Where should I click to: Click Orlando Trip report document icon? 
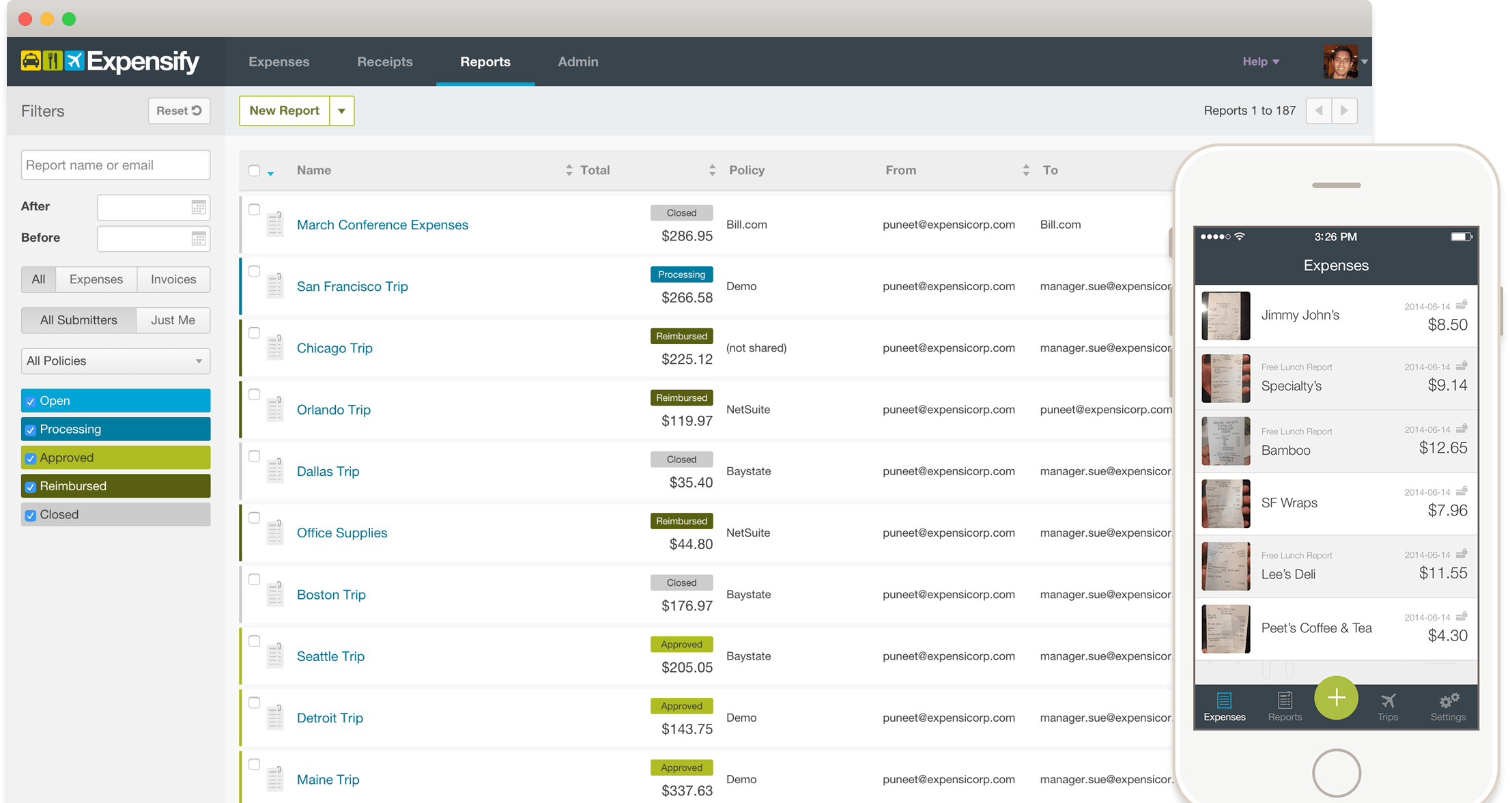pos(275,408)
